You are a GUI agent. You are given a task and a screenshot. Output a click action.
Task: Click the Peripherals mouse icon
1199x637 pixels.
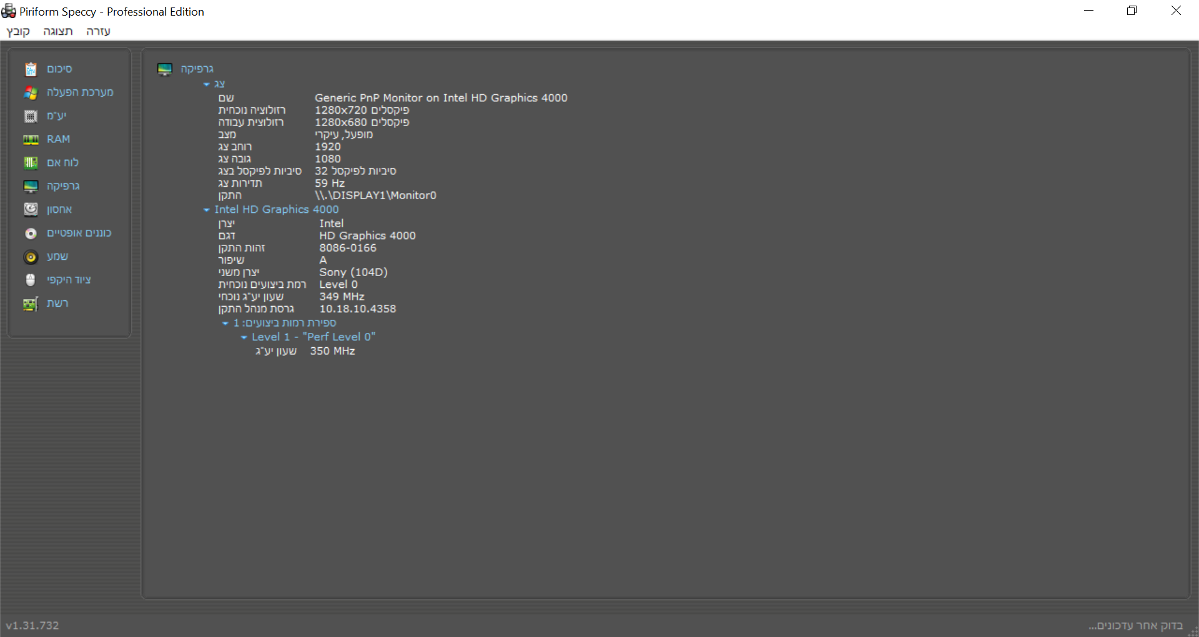pos(31,280)
